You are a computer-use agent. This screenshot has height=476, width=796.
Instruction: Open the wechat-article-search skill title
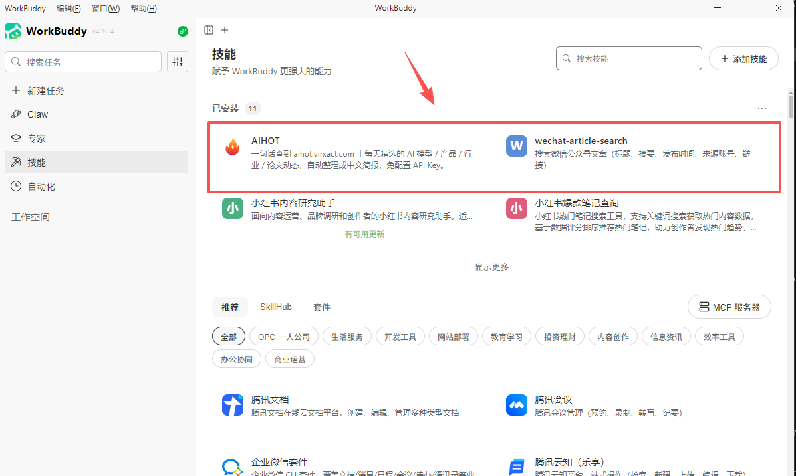581,141
